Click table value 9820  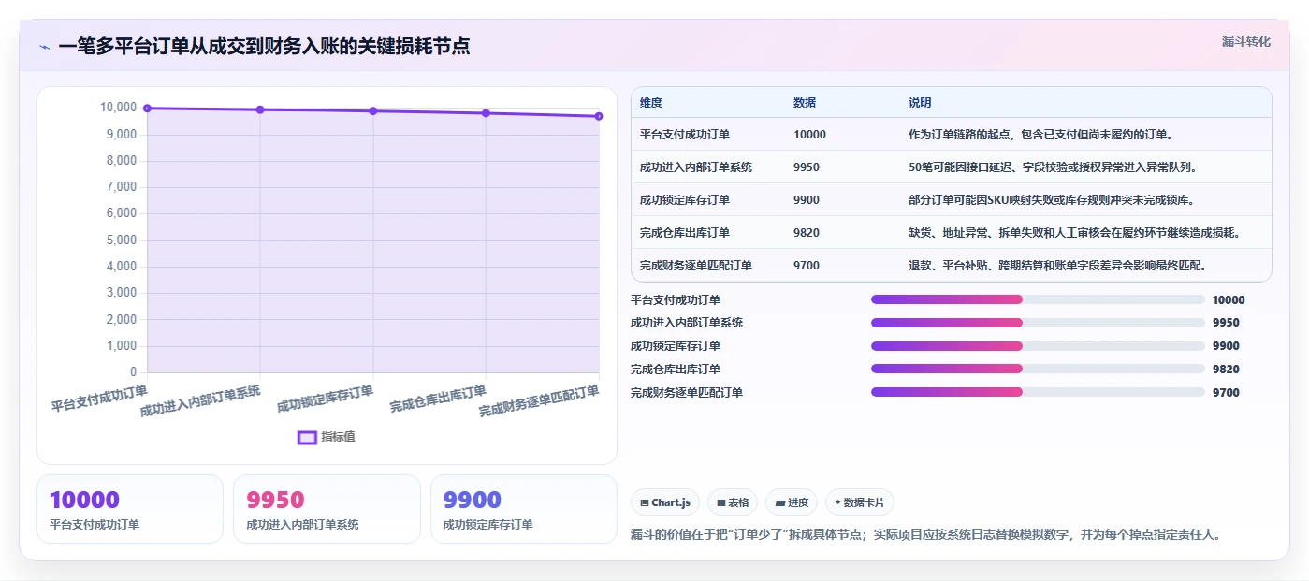tap(807, 232)
